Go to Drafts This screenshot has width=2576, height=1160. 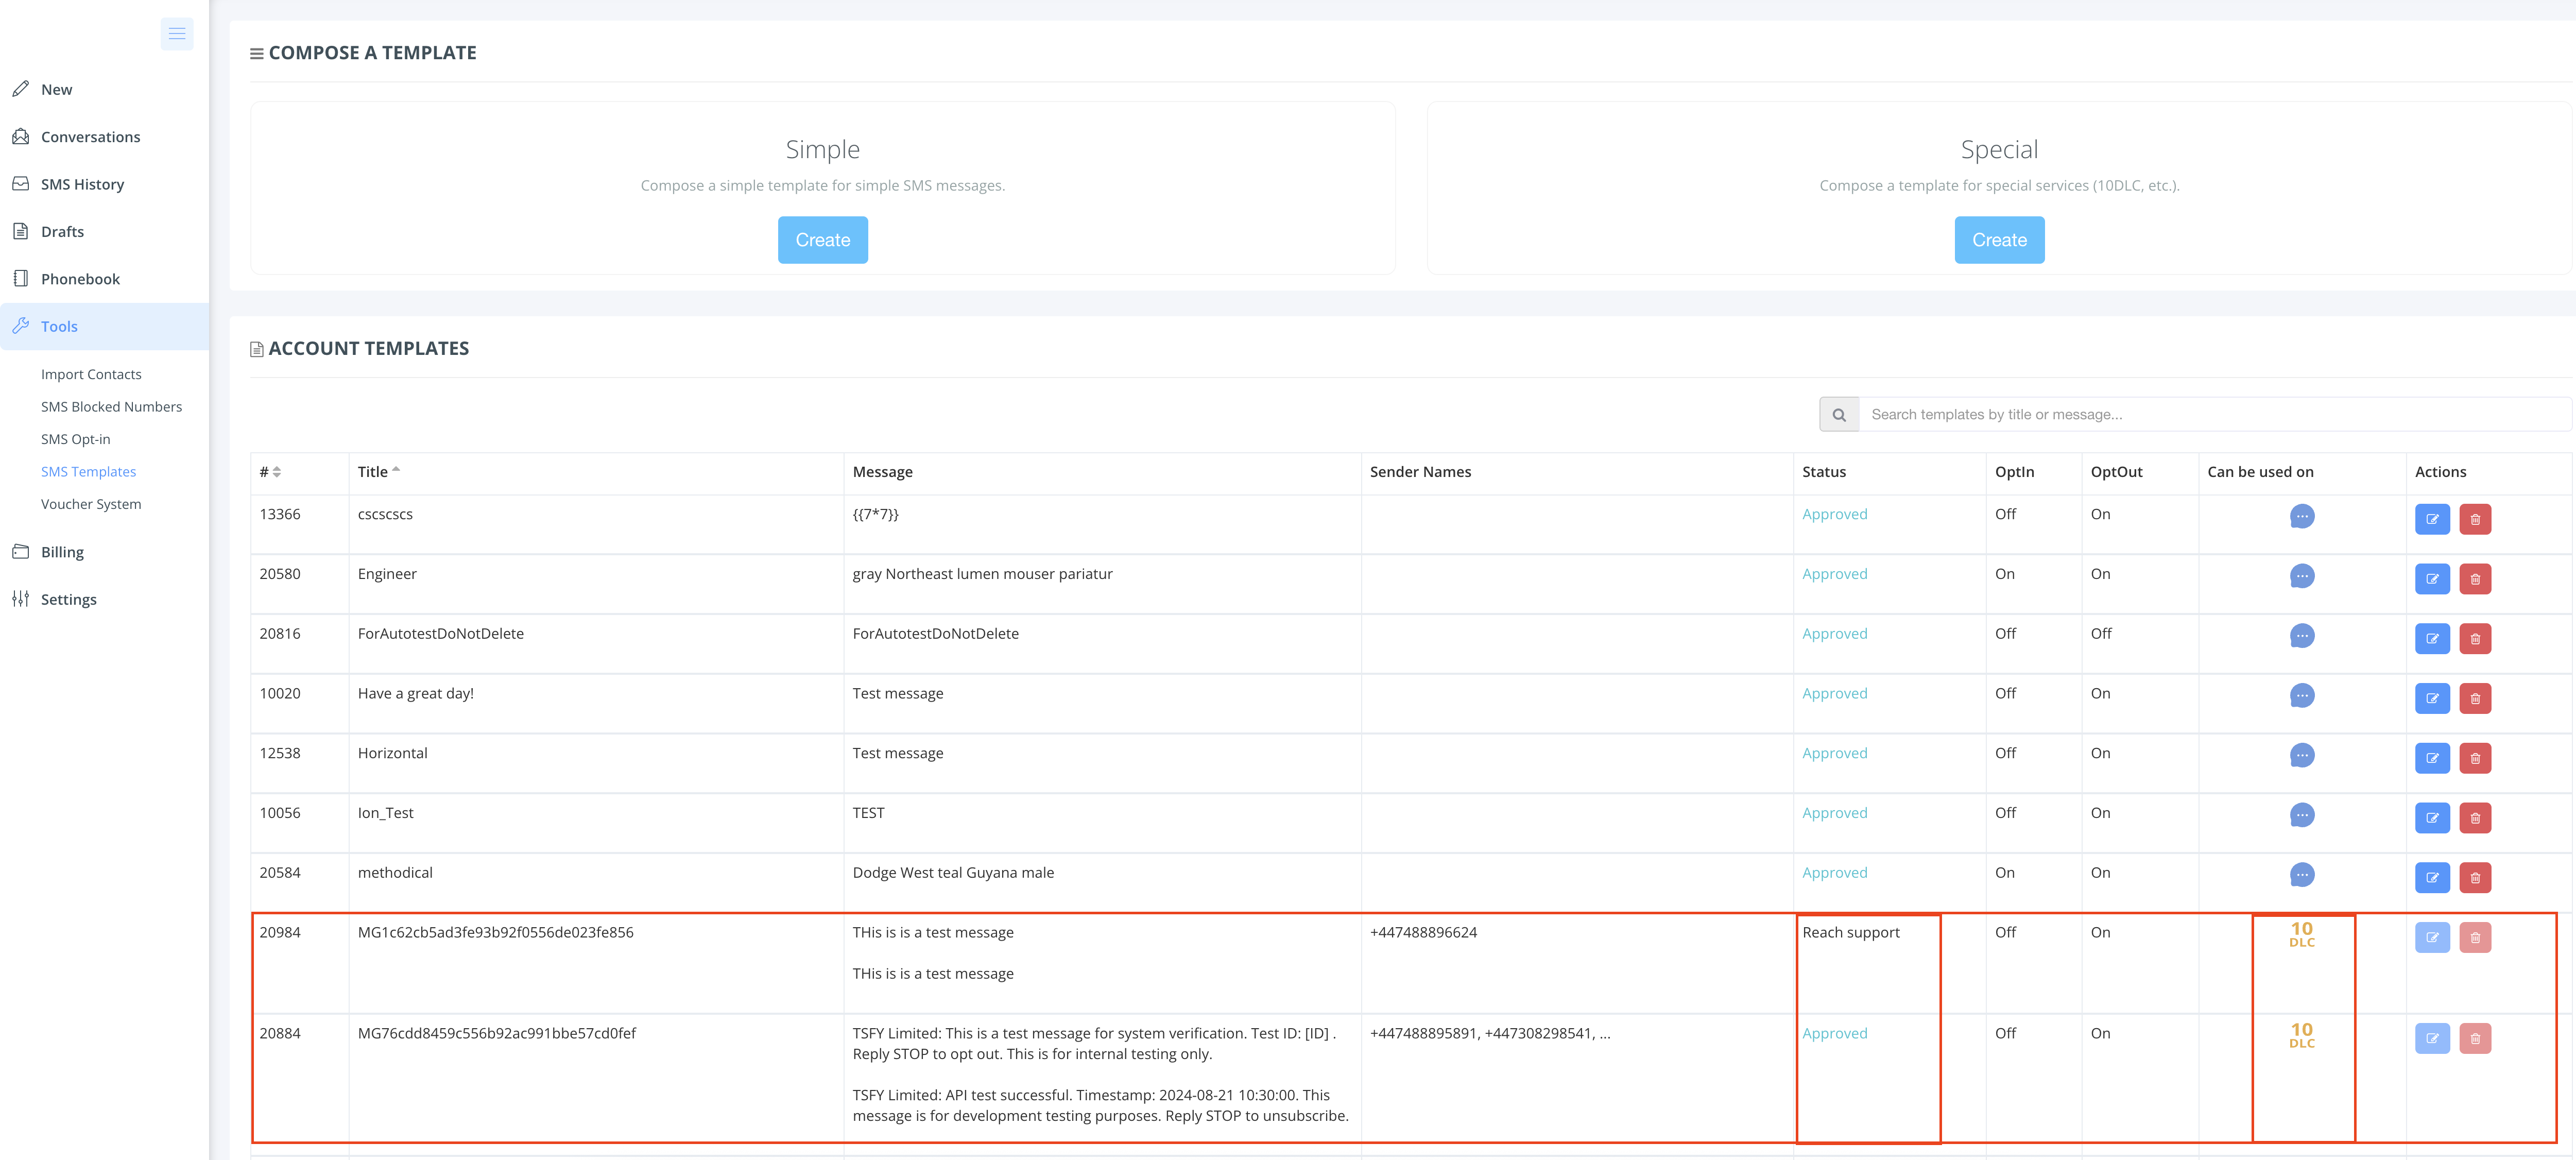[x=62, y=232]
